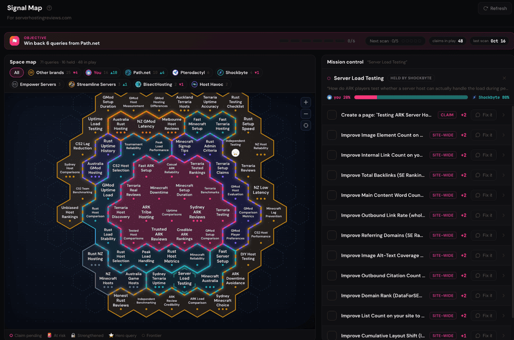Close the Server Load Testing panel
The width and height of the screenshot is (514, 340).
coord(504,78)
